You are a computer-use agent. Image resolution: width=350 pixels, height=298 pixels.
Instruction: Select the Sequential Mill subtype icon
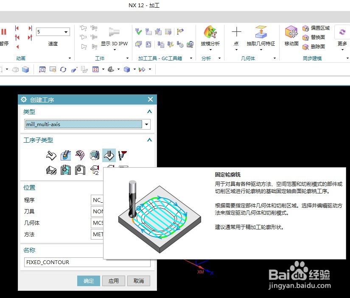tap(51, 171)
